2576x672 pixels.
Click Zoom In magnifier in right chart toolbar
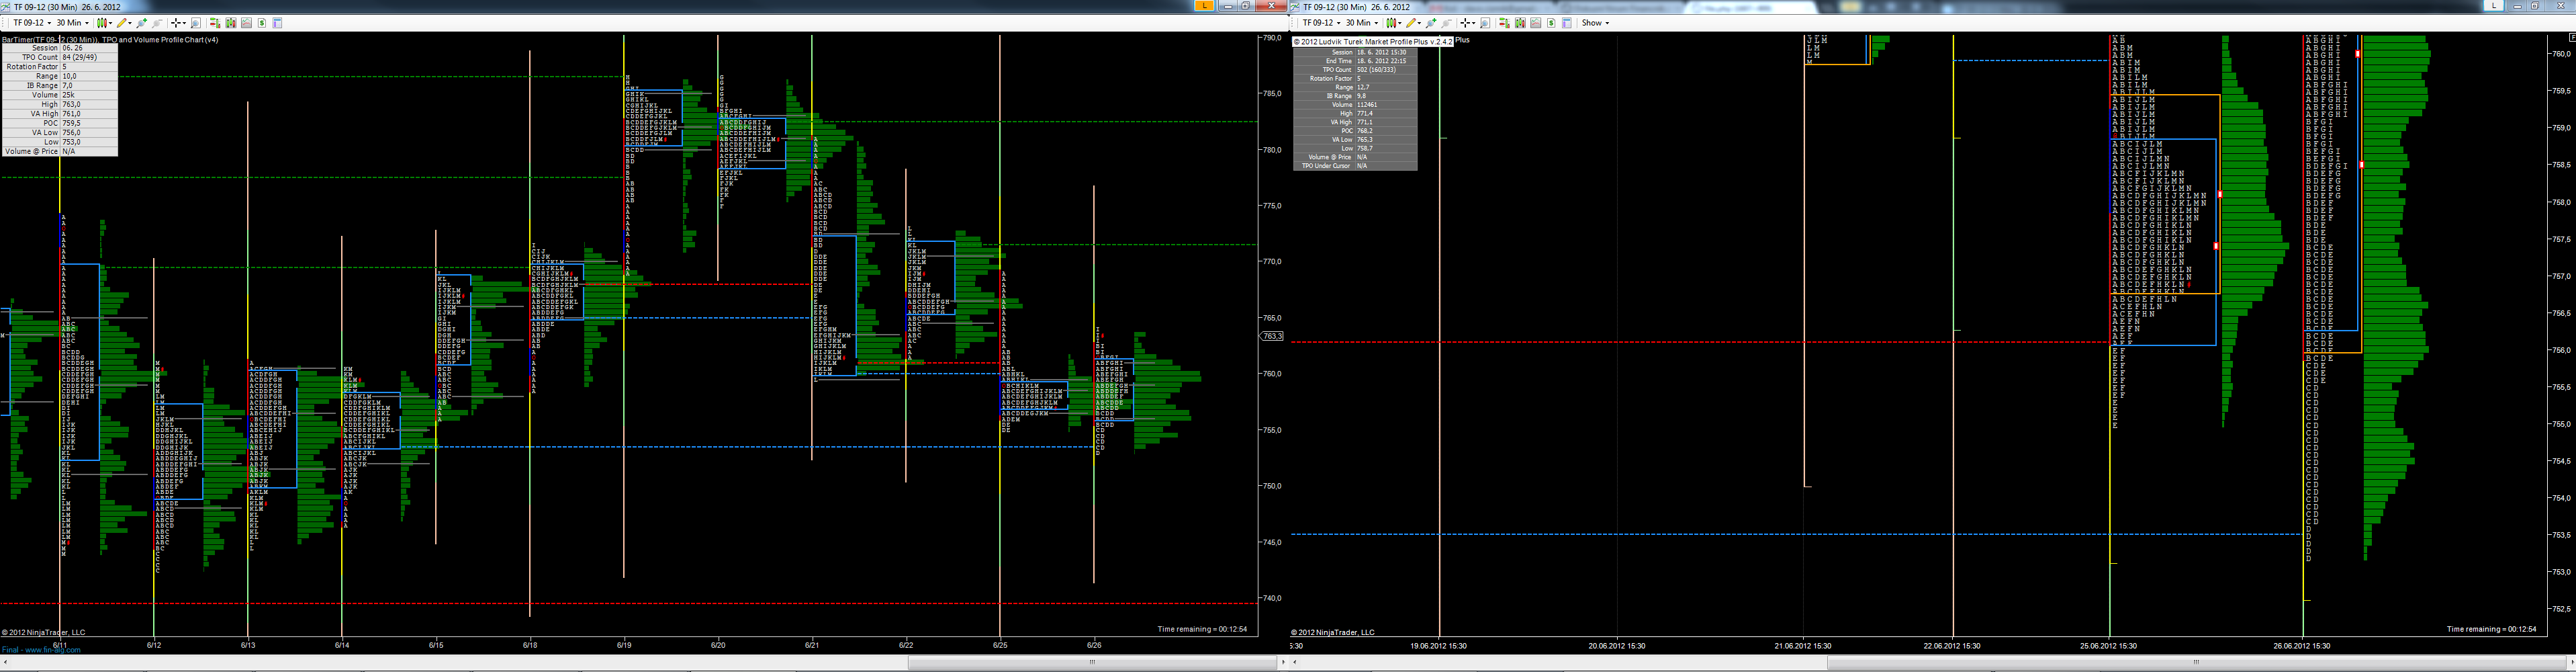tap(1431, 23)
